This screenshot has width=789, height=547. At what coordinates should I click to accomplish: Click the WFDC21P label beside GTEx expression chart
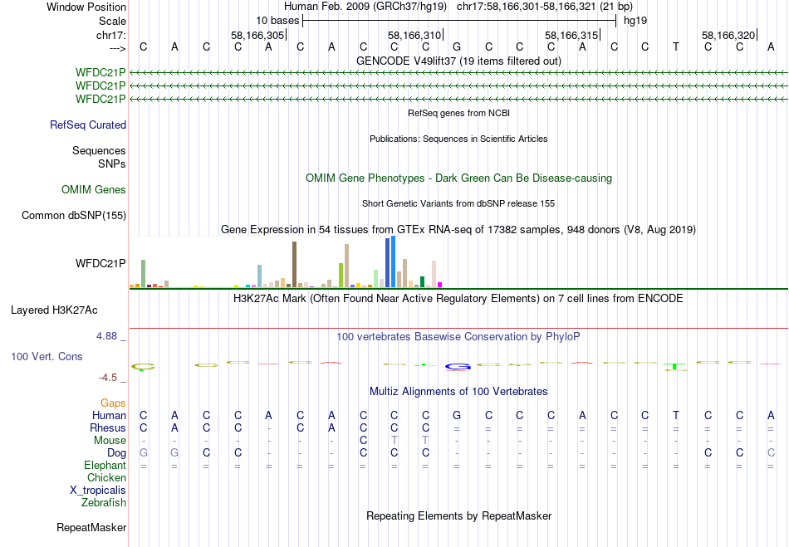coord(100,263)
